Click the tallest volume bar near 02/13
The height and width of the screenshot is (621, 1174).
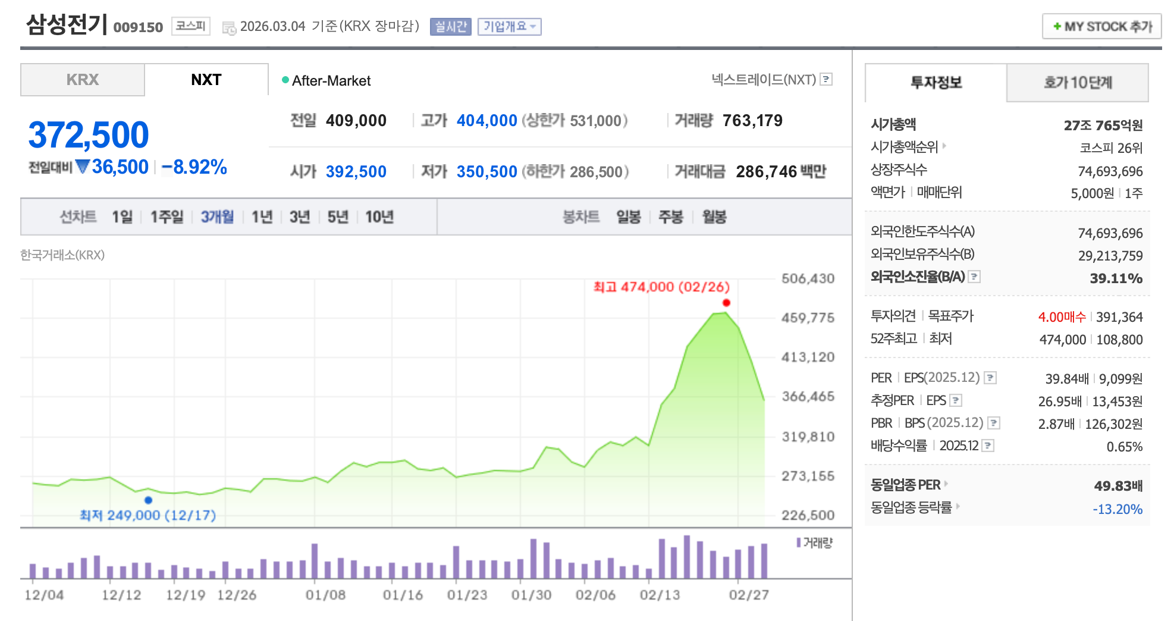tap(687, 557)
